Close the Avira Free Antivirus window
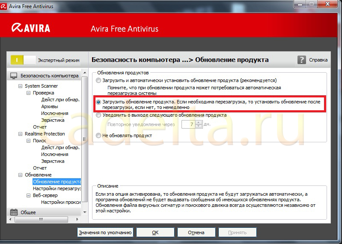 click(x=327, y=4)
